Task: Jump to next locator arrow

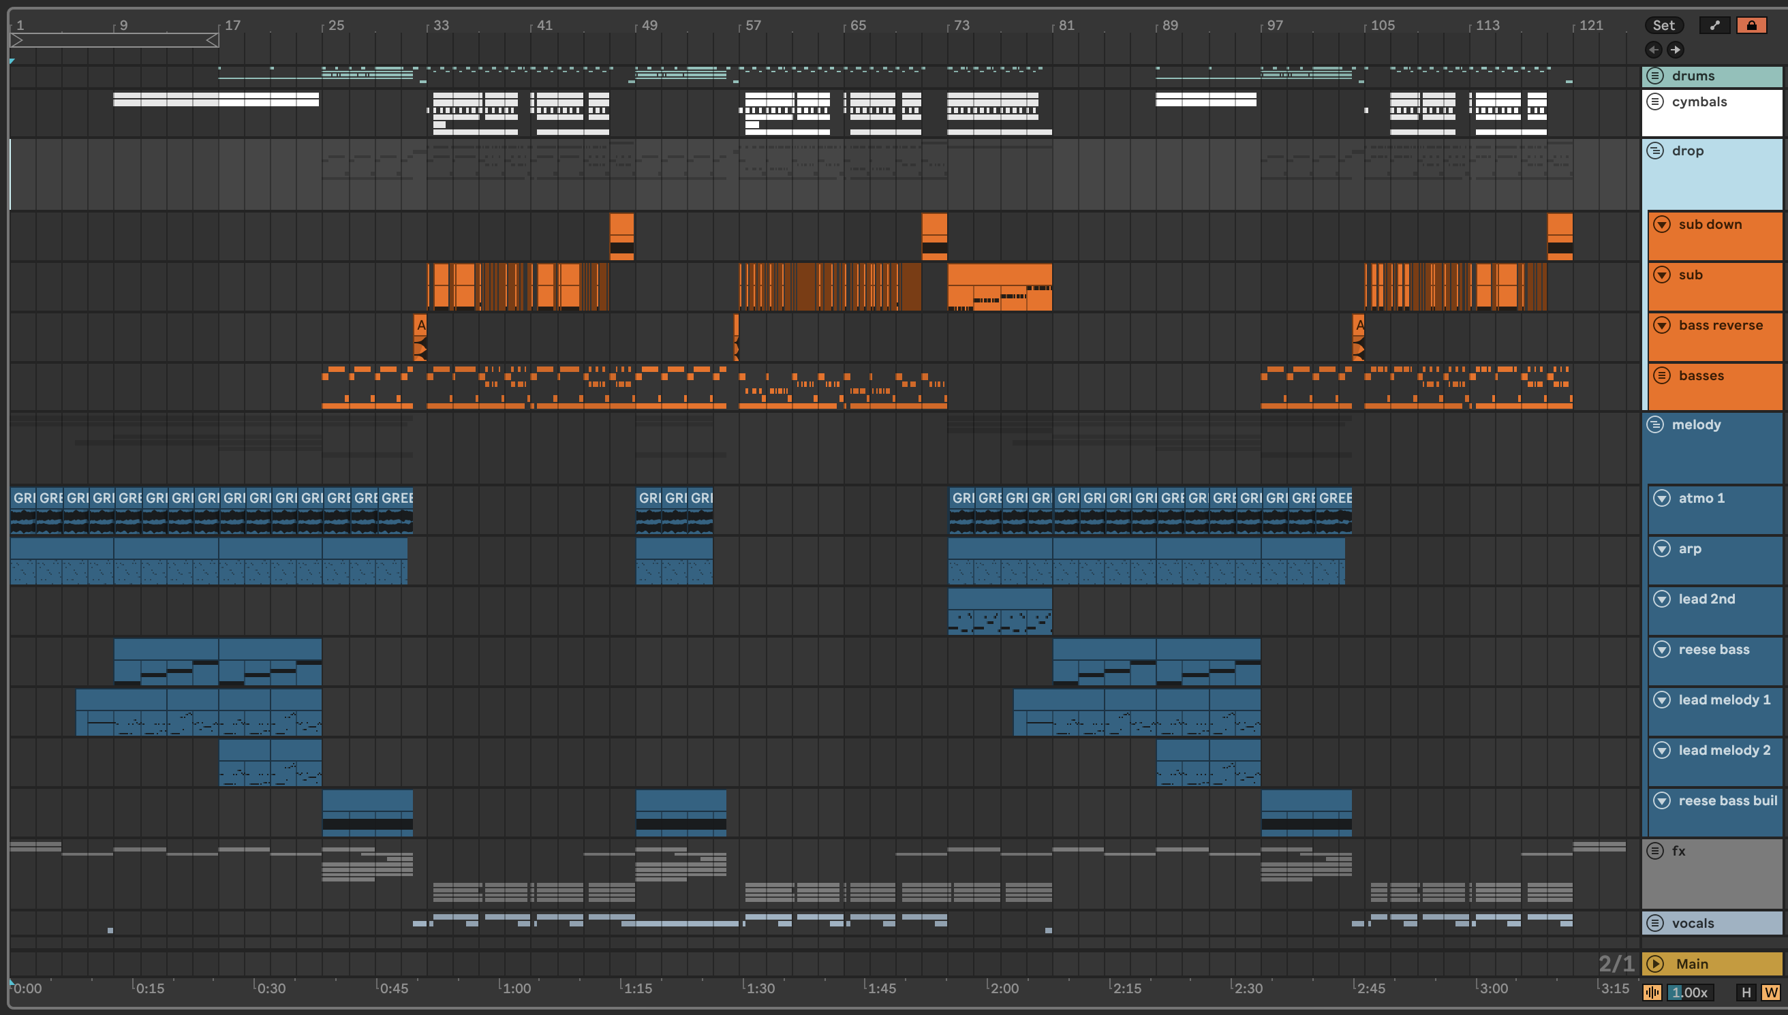Action: (1675, 50)
